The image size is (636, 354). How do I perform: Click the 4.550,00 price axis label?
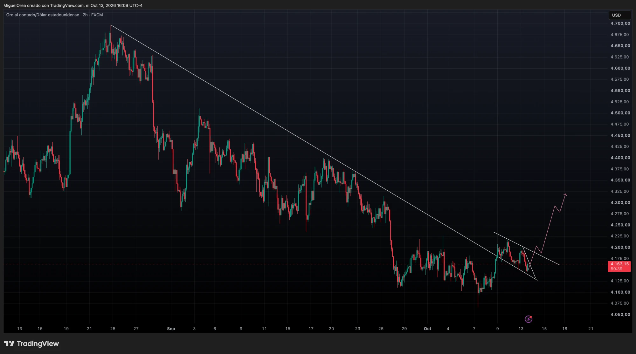click(620, 91)
